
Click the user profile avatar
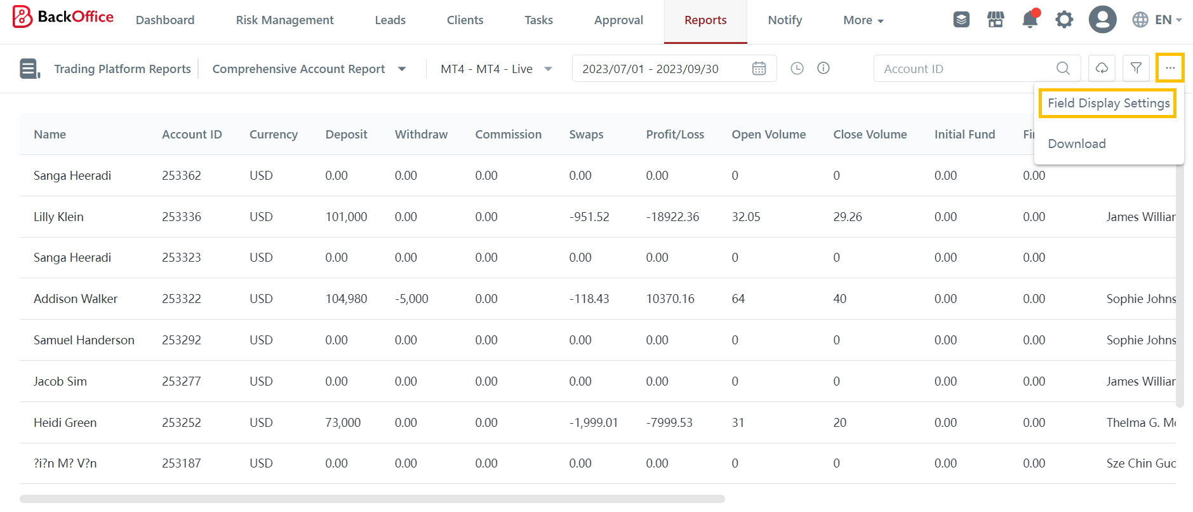tap(1102, 20)
